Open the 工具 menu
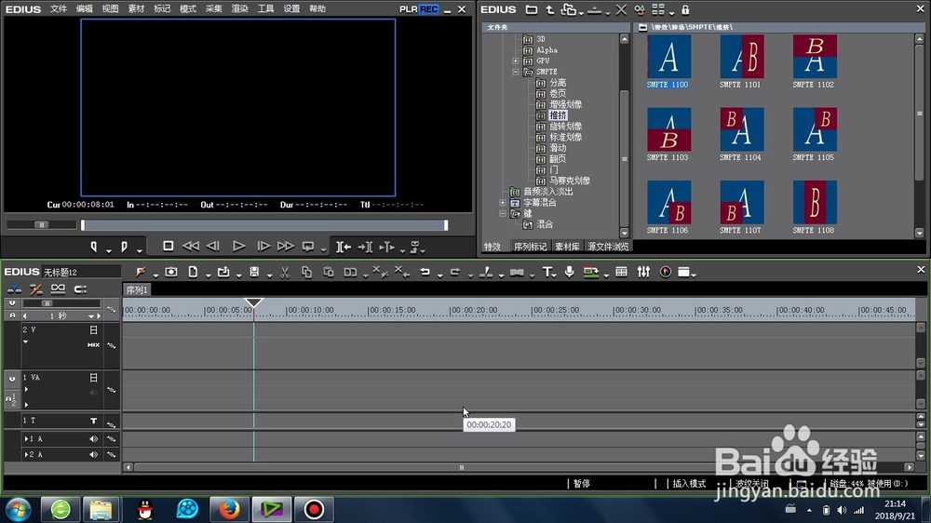This screenshot has height=523, width=931. (265, 9)
